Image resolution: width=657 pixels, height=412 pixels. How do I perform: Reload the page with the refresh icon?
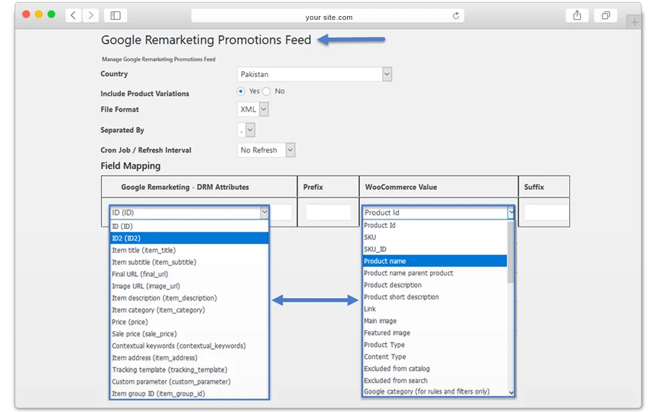[456, 16]
